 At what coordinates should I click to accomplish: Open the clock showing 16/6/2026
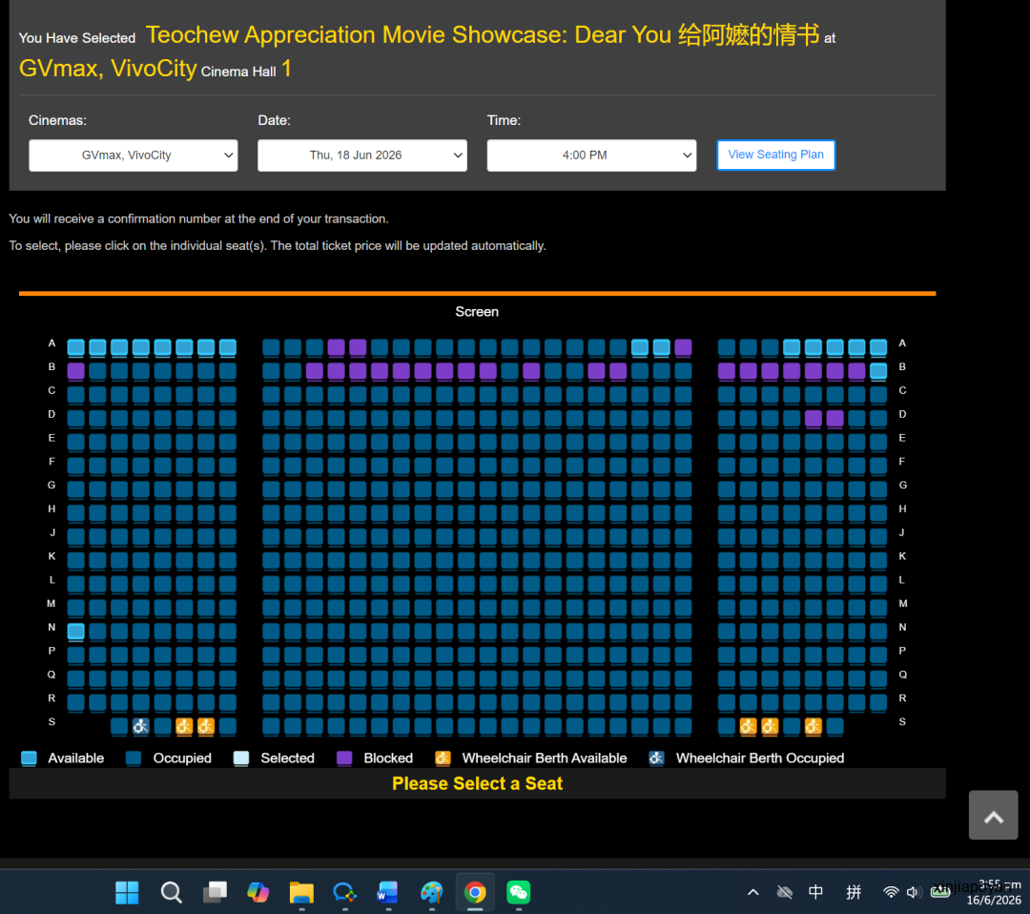point(993,892)
